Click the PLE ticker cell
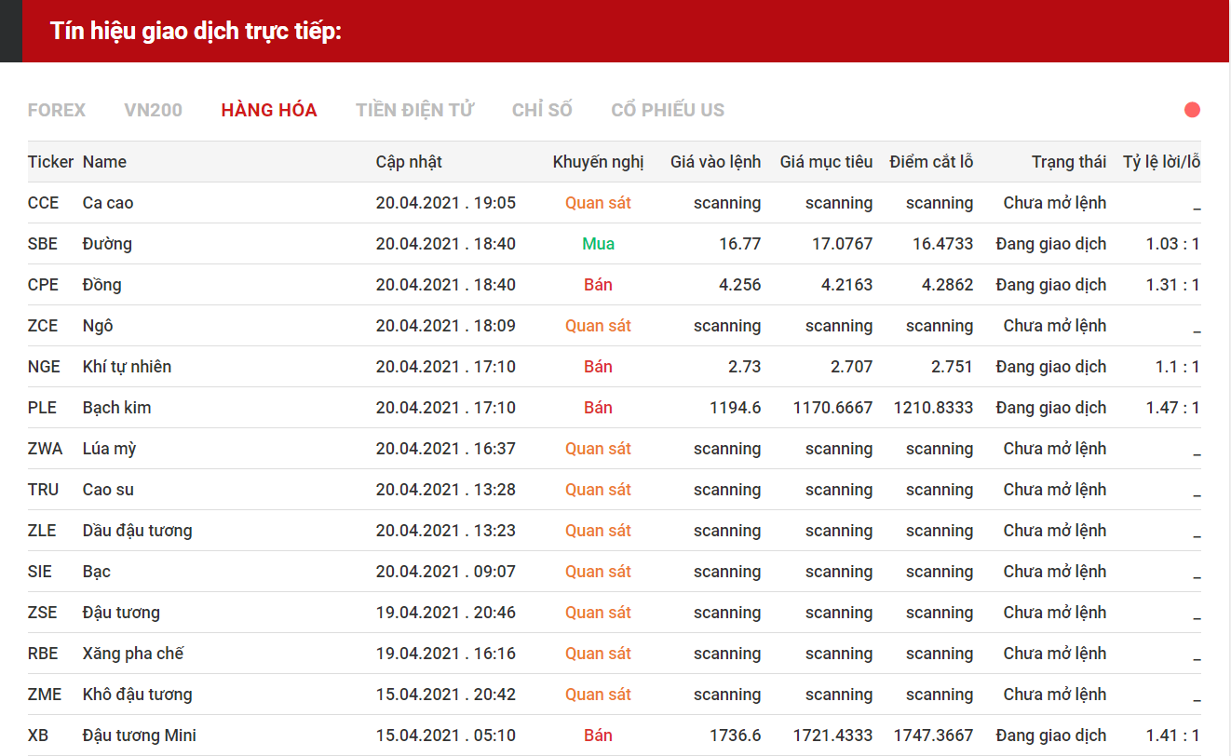 coord(42,408)
